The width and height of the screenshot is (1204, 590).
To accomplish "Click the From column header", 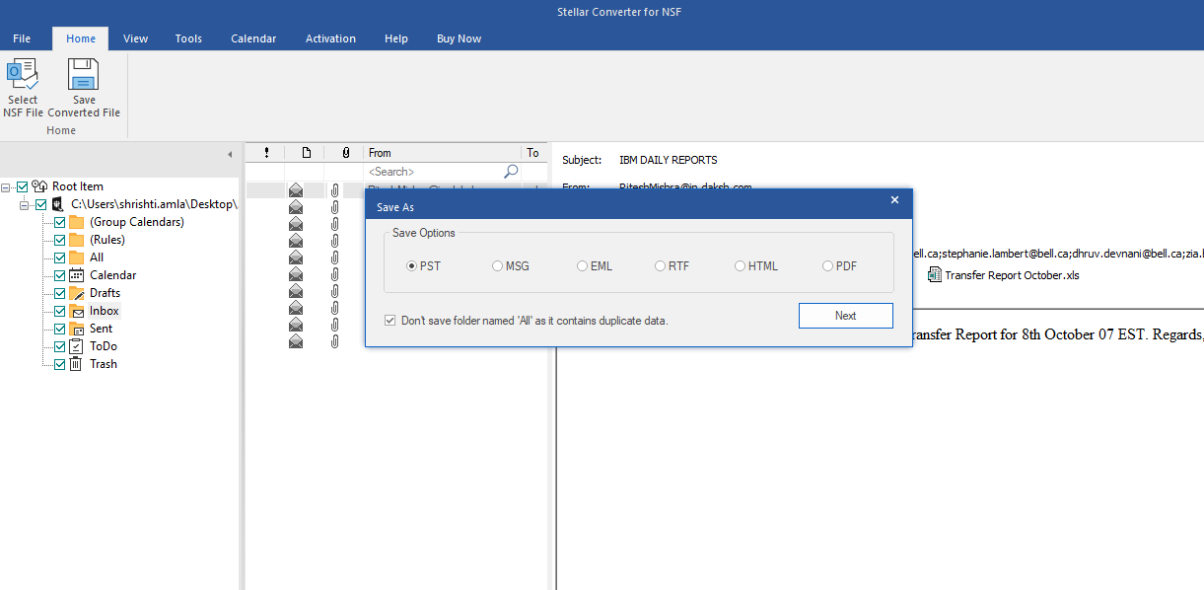I will (443, 153).
